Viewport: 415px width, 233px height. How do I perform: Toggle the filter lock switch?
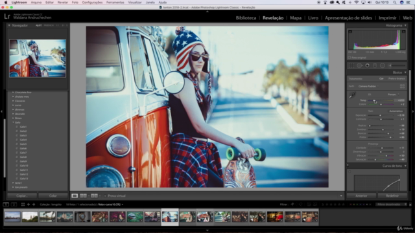tap(410, 205)
